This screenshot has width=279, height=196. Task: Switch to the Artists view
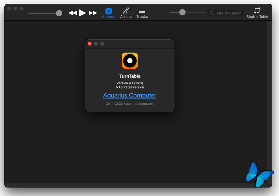point(126,13)
